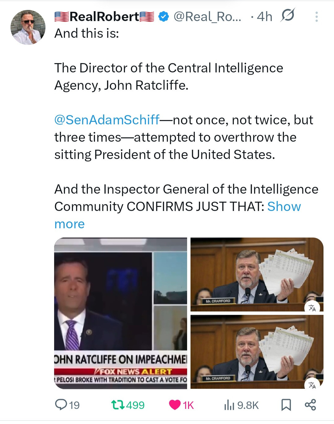Bookmark this post
Screen dimensions: 334x424
pyautogui.click(x=286, y=405)
